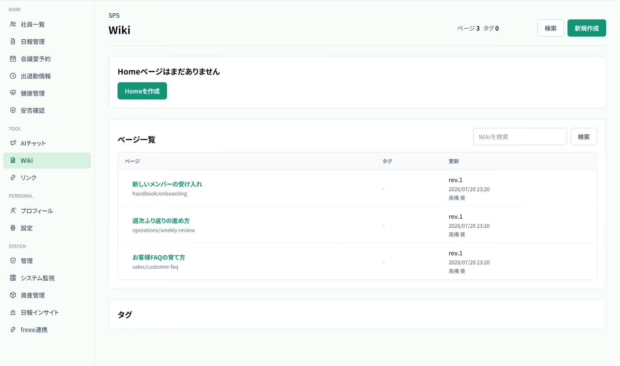
Task: Click the 安否確認 shield icon
Action: [13, 110]
